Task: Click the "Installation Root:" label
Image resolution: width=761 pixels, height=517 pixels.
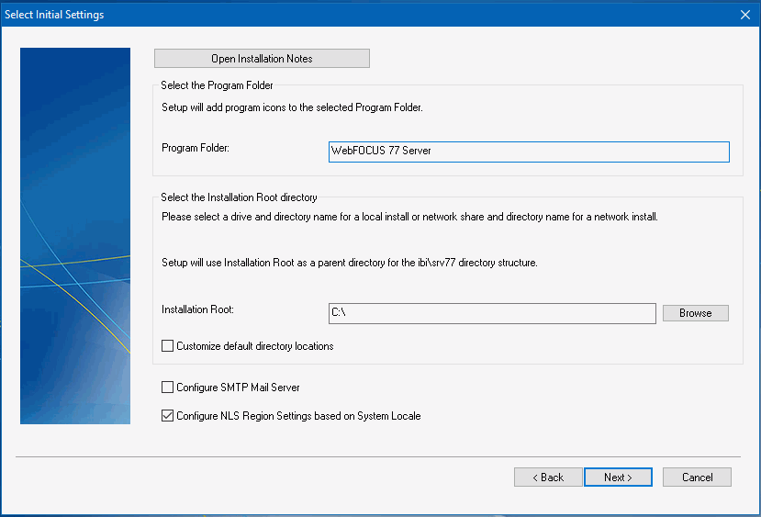Action: (197, 309)
